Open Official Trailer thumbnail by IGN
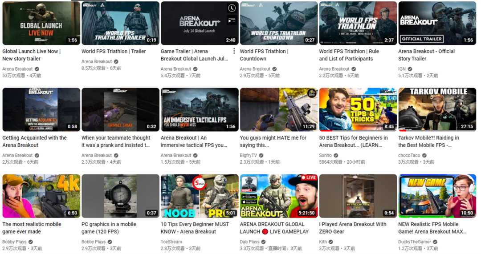The height and width of the screenshot is (254, 481). pyautogui.click(x=437, y=23)
